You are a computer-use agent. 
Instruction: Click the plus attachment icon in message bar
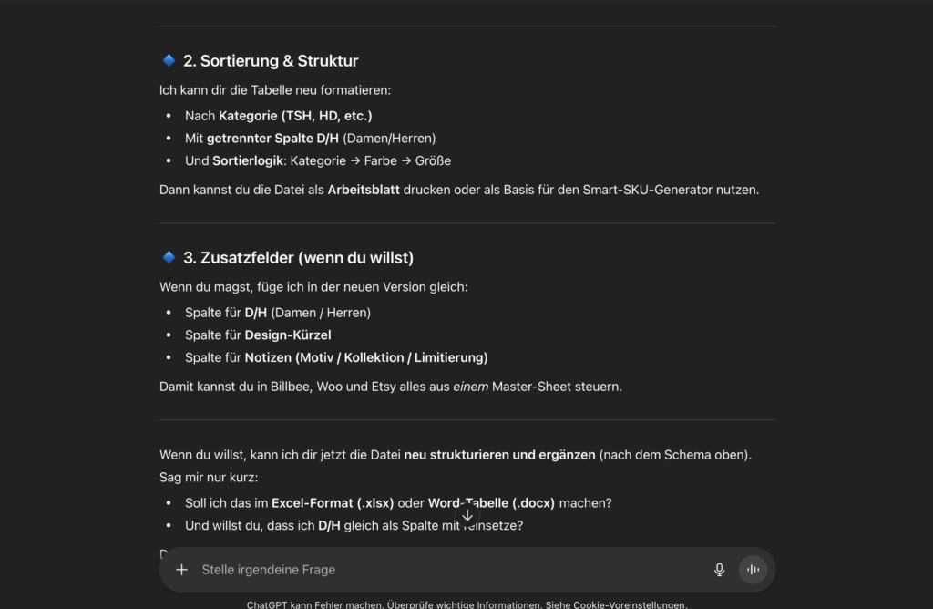(x=181, y=570)
